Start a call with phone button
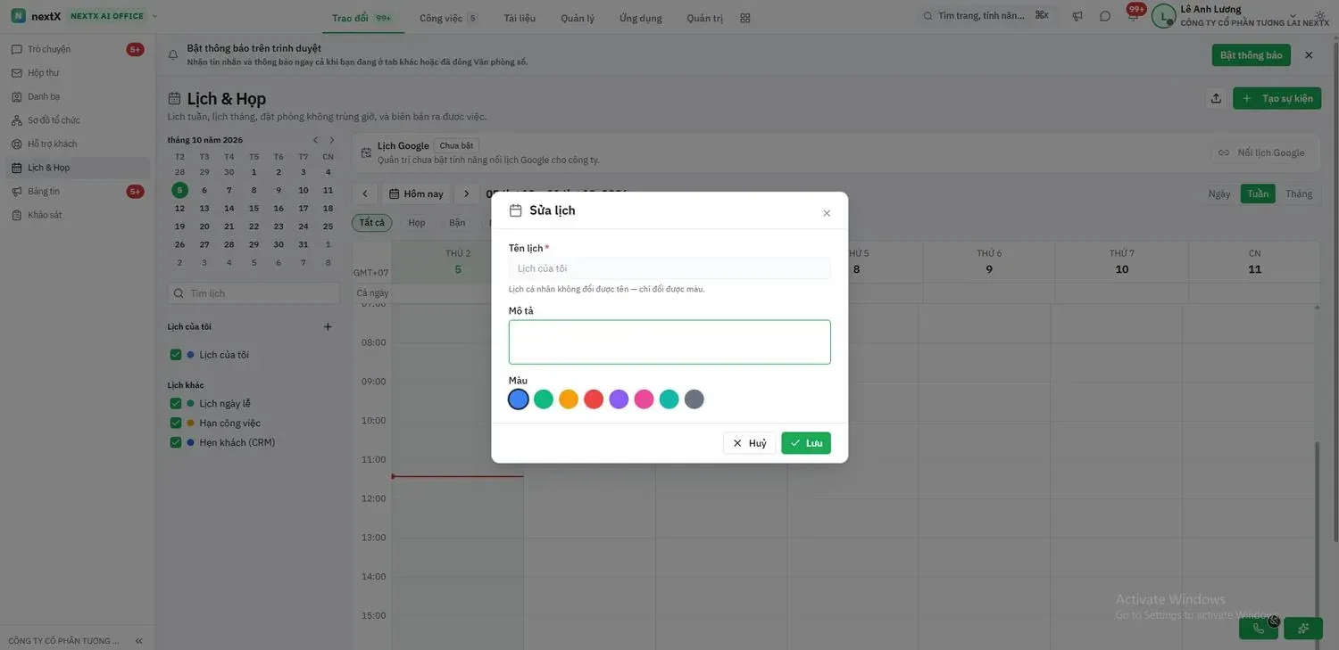The height and width of the screenshot is (650, 1339). (1259, 629)
